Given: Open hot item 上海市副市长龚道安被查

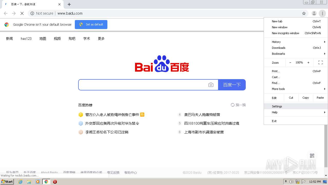Looking at the screenshot, I should tap(204, 132).
